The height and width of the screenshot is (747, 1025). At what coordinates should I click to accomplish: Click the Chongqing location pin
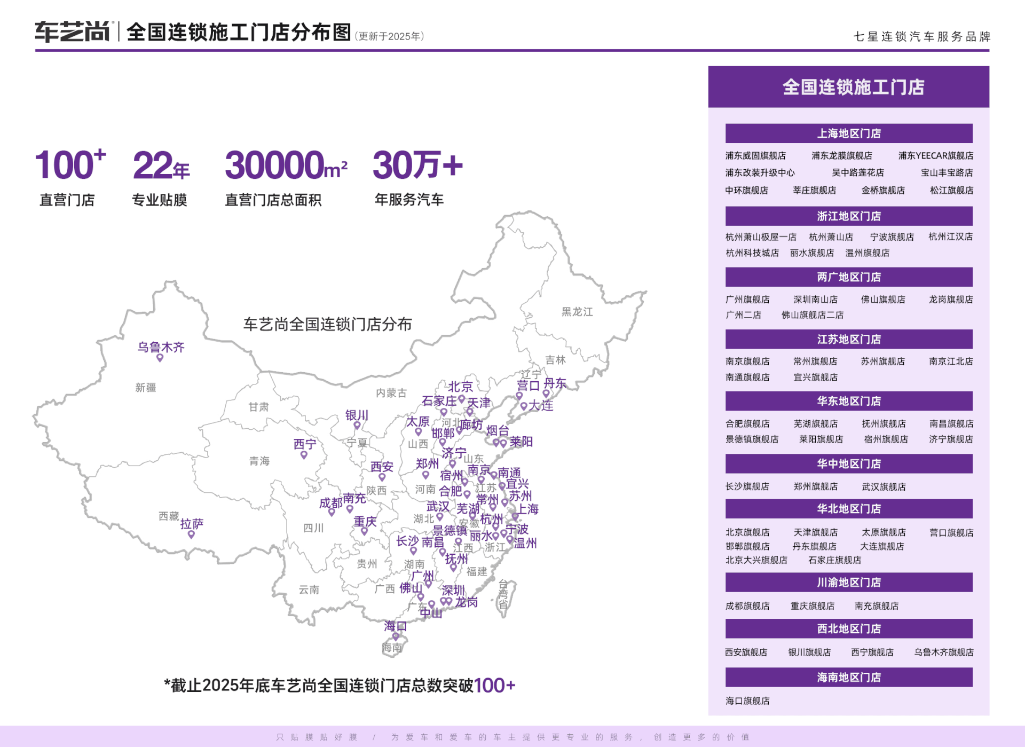pos(365,531)
